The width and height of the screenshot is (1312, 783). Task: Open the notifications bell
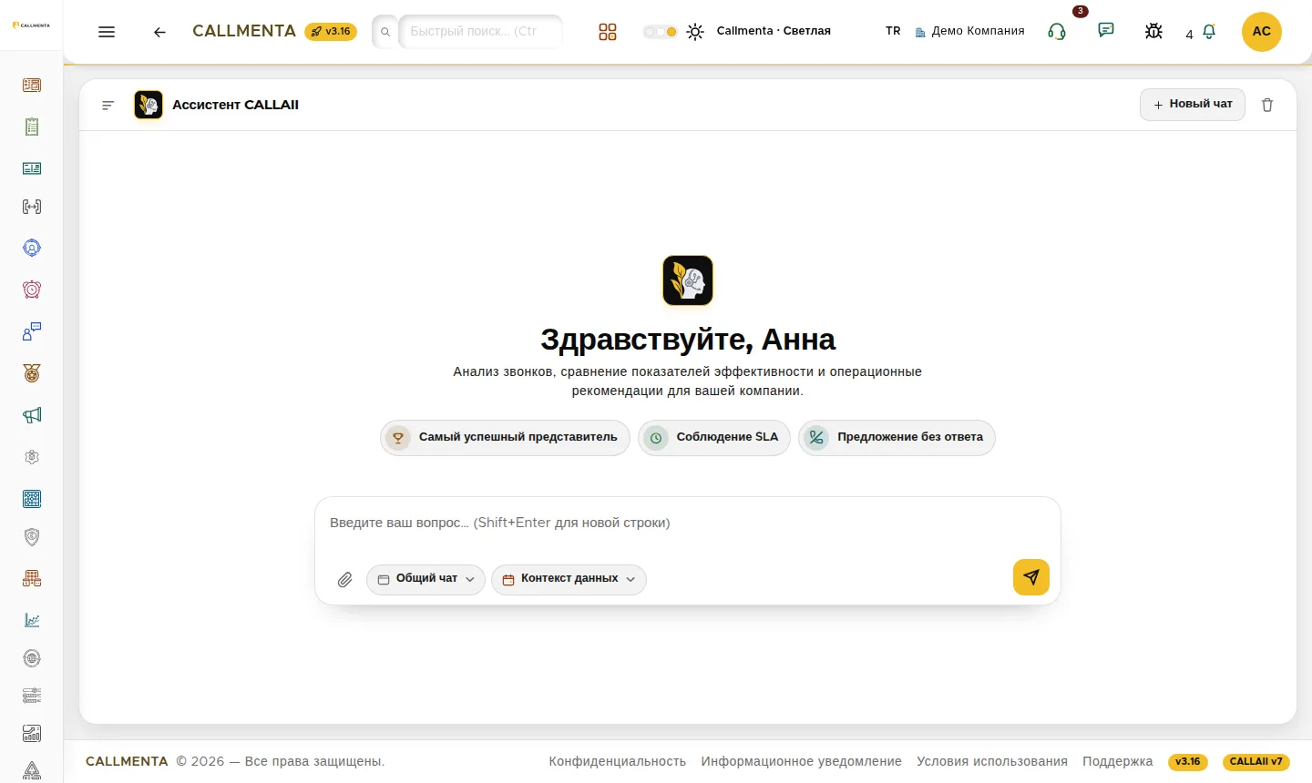pyautogui.click(x=1209, y=32)
